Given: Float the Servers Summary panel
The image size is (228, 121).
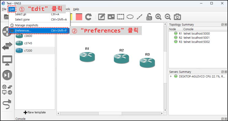Looking at the screenshot, I should coord(222,72).
